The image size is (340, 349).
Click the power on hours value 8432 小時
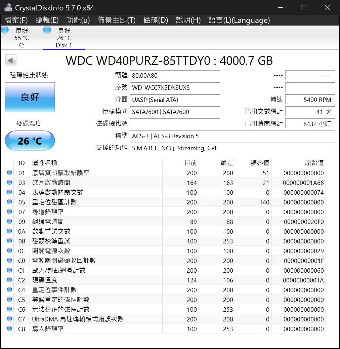click(x=310, y=124)
